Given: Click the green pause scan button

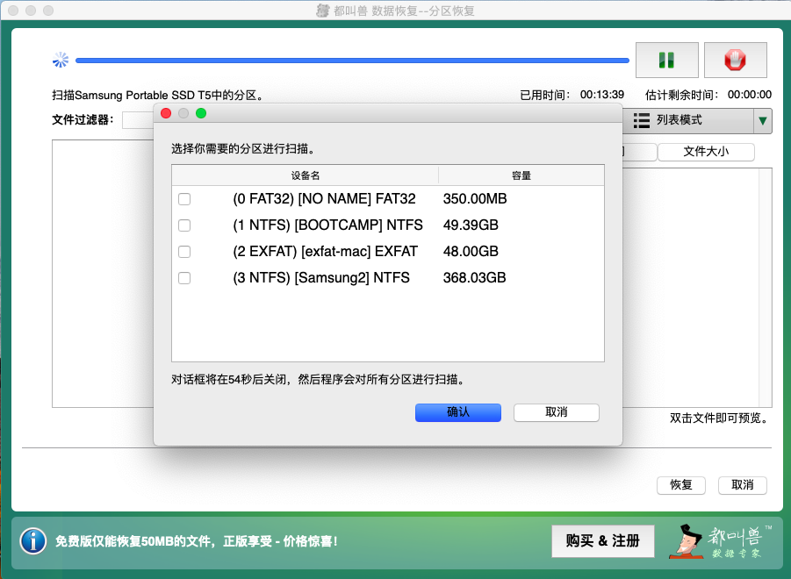Looking at the screenshot, I should pos(666,61).
